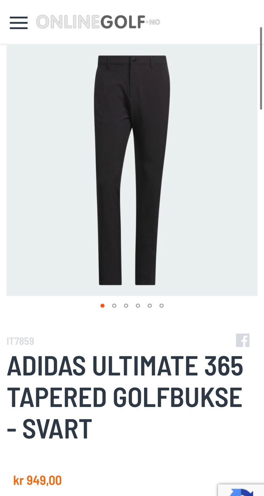
Task: Jump to the fourth carousel image dot
Action: (x=138, y=306)
